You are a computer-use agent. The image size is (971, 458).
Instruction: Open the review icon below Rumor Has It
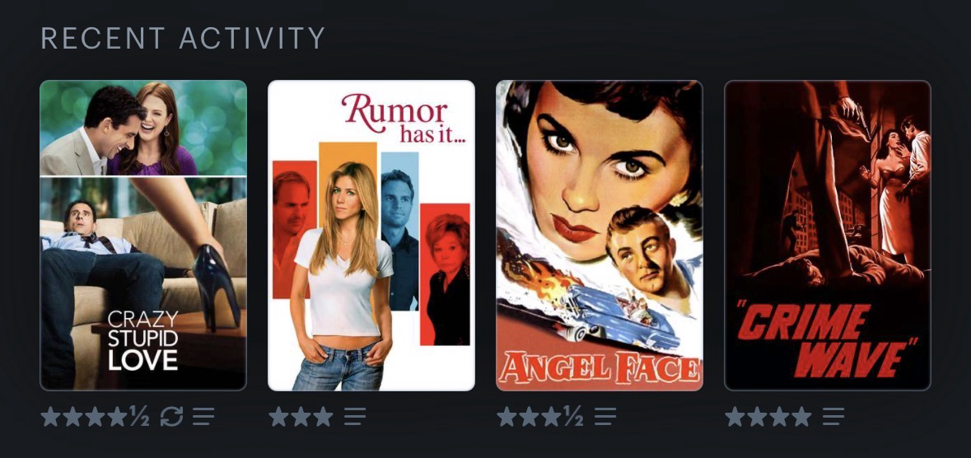[355, 417]
